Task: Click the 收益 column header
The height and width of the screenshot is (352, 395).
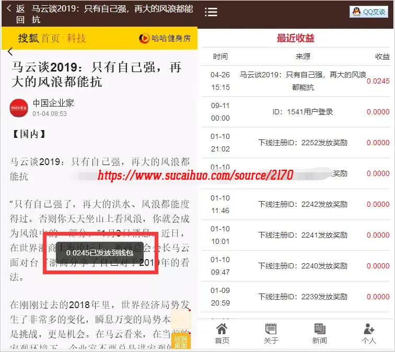Action: point(382,56)
